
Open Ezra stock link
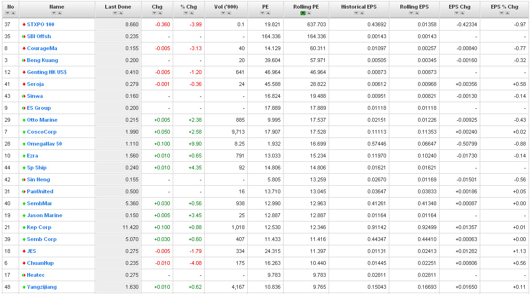tap(33, 156)
